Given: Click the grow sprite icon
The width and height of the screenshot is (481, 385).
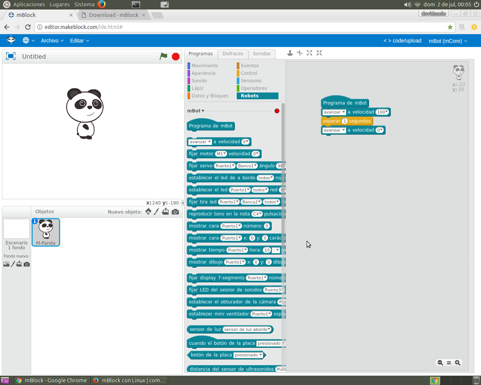Looking at the screenshot, I should [x=309, y=53].
